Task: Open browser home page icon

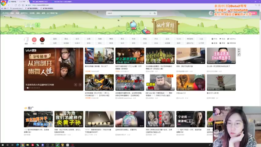Action: coord(19,5)
